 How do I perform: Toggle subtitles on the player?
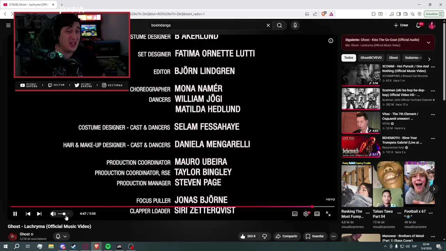pos(295,214)
